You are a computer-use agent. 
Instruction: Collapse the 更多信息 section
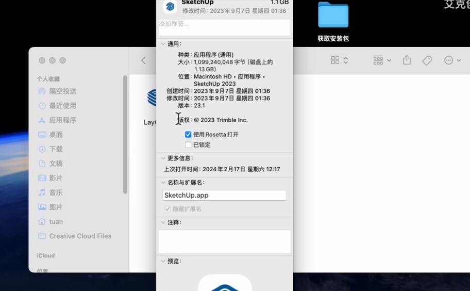click(x=163, y=158)
